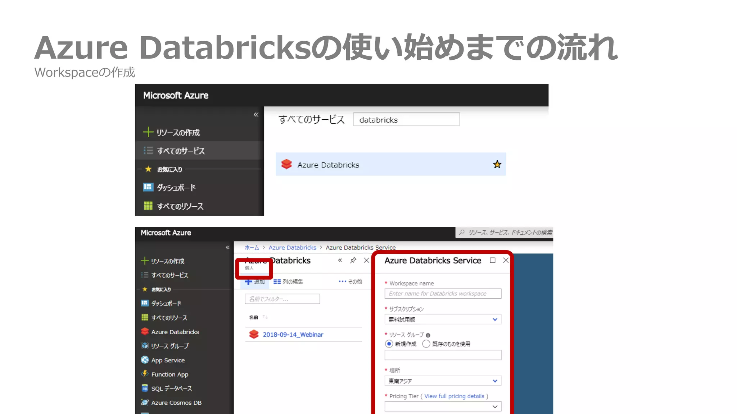This screenshot has width=737, height=414.
Task: Select the Azure Databricks service result
Action: [390, 164]
